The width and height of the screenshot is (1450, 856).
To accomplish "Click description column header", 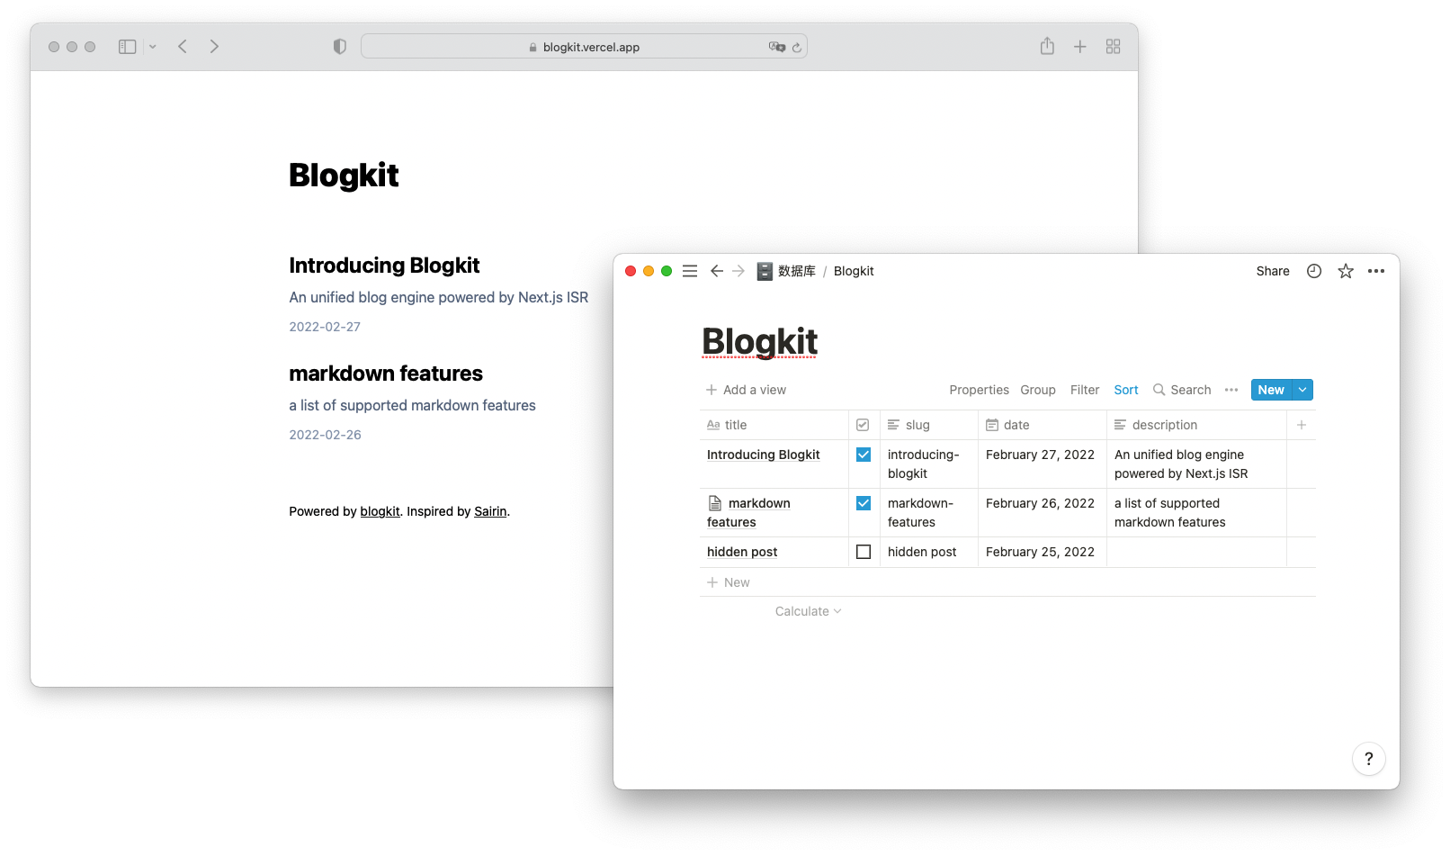I will pos(1196,425).
